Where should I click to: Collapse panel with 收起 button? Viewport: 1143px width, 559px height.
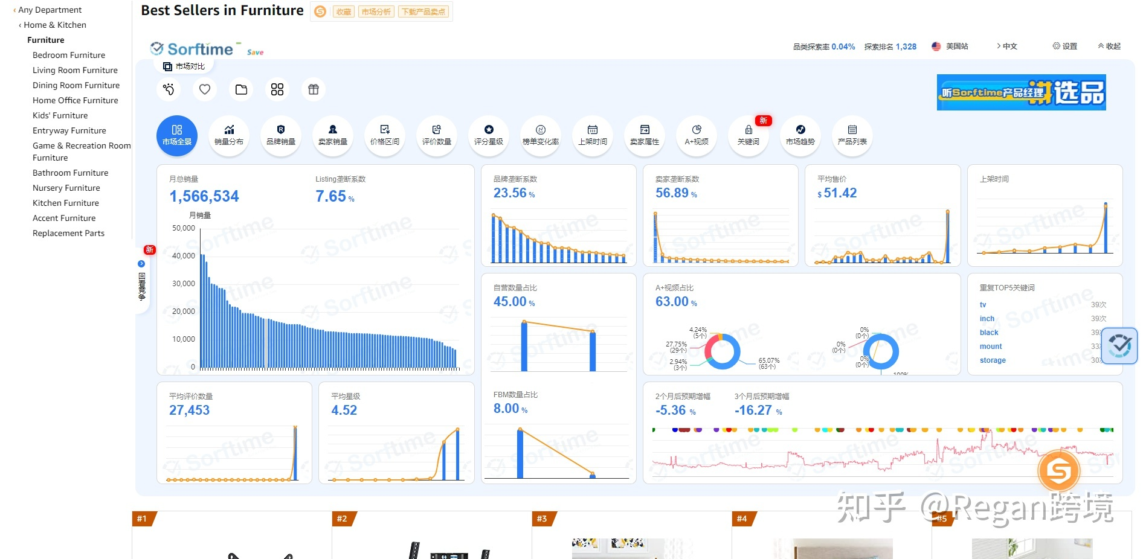(1109, 46)
